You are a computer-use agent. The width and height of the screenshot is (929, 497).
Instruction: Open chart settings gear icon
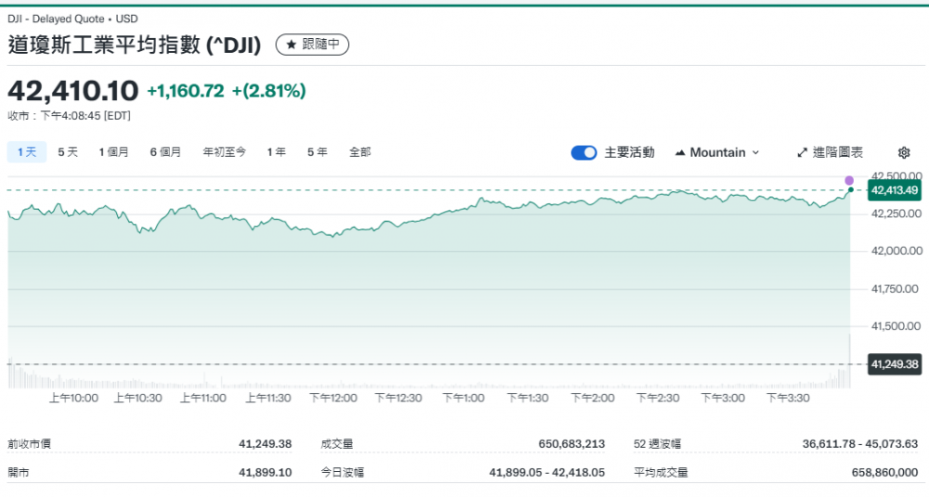click(x=904, y=152)
